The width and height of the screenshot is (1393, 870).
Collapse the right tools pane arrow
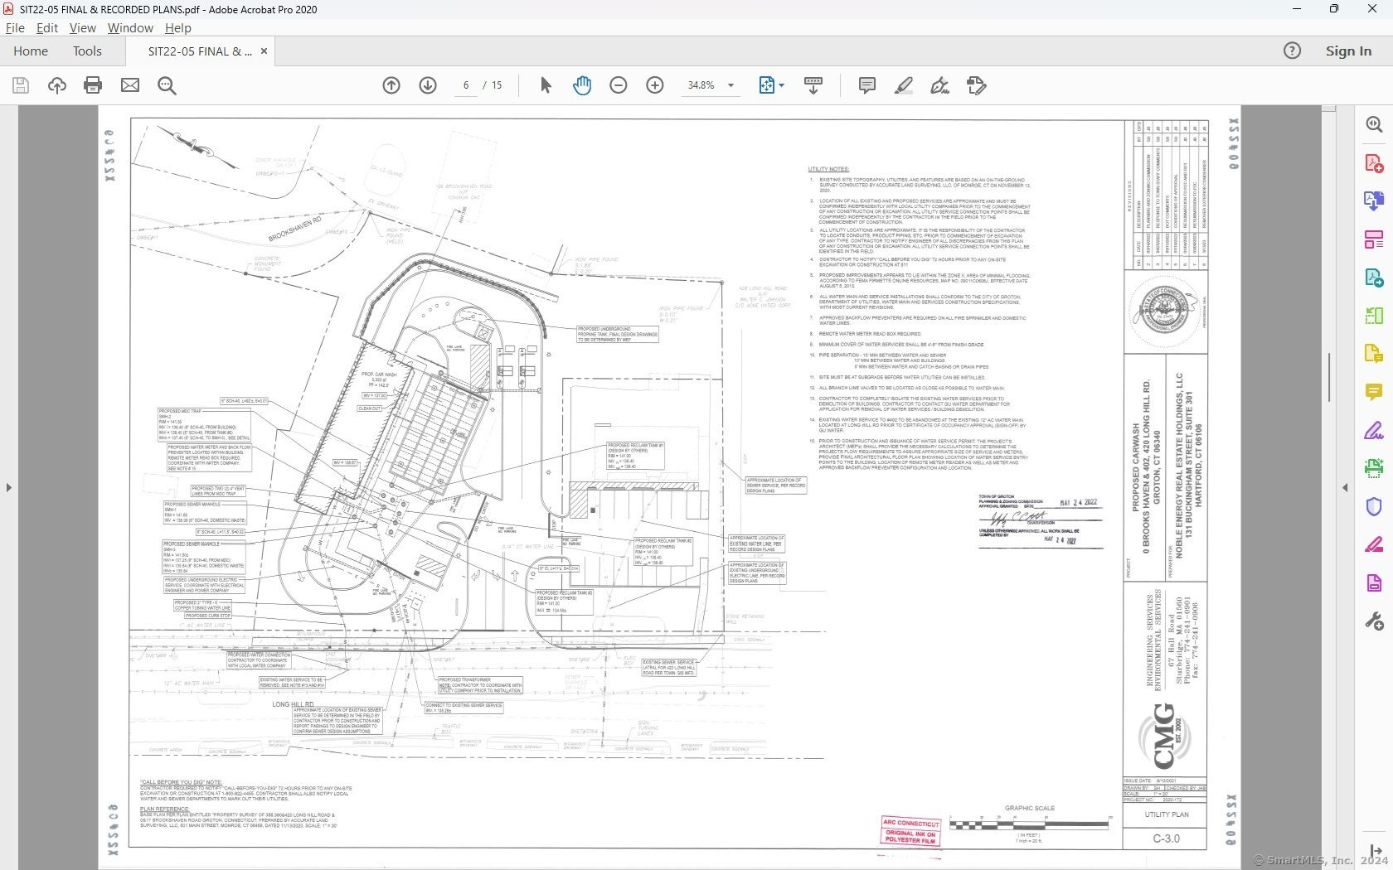(1345, 487)
